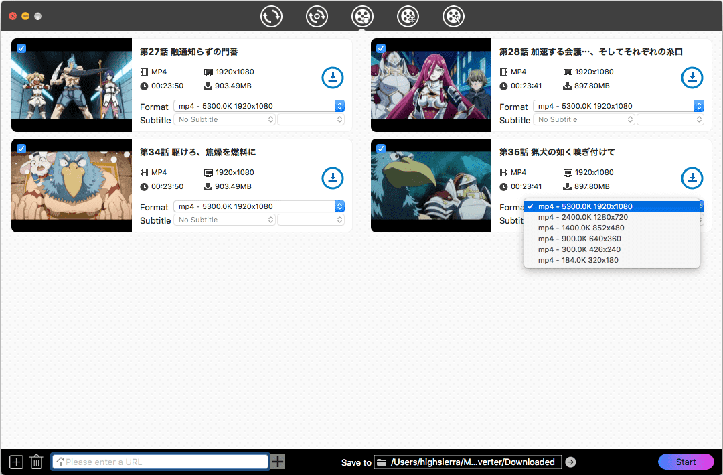Uncheck the 第27話 video checkbox
Image resolution: width=723 pixels, height=475 pixels.
click(x=21, y=48)
